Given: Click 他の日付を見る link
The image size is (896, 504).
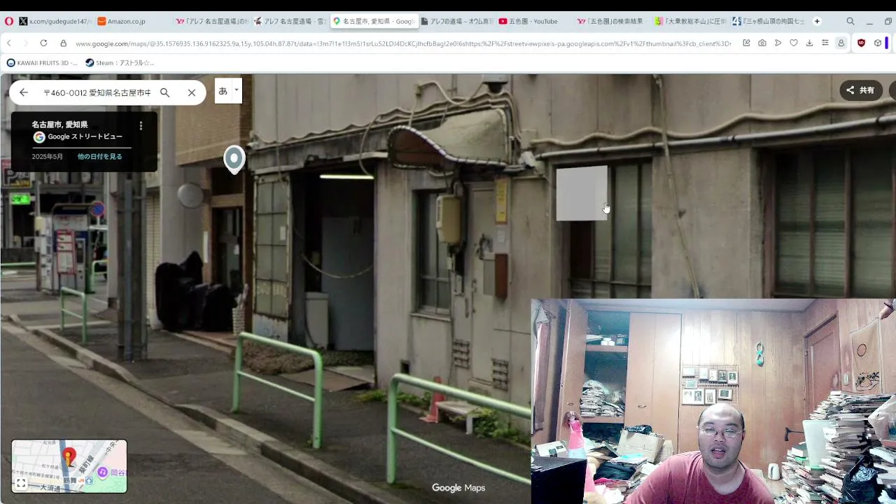Looking at the screenshot, I should point(100,157).
